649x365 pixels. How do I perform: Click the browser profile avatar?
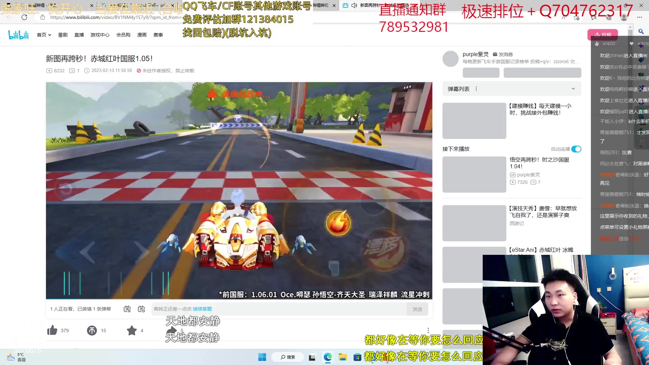pyautogui.click(x=624, y=17)
